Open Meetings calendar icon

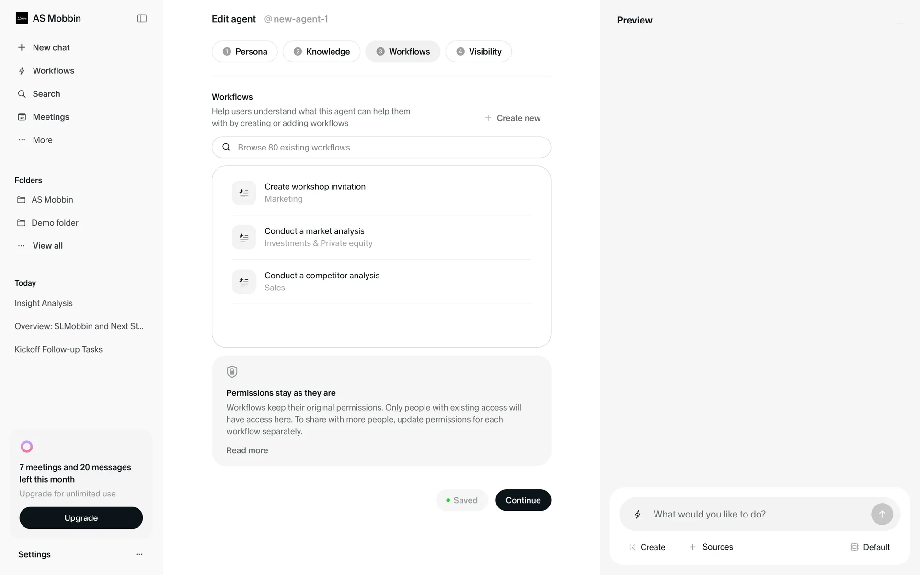click(22, 117)
